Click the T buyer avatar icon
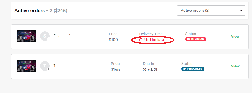The image size is (252, 93). point(45,66)
